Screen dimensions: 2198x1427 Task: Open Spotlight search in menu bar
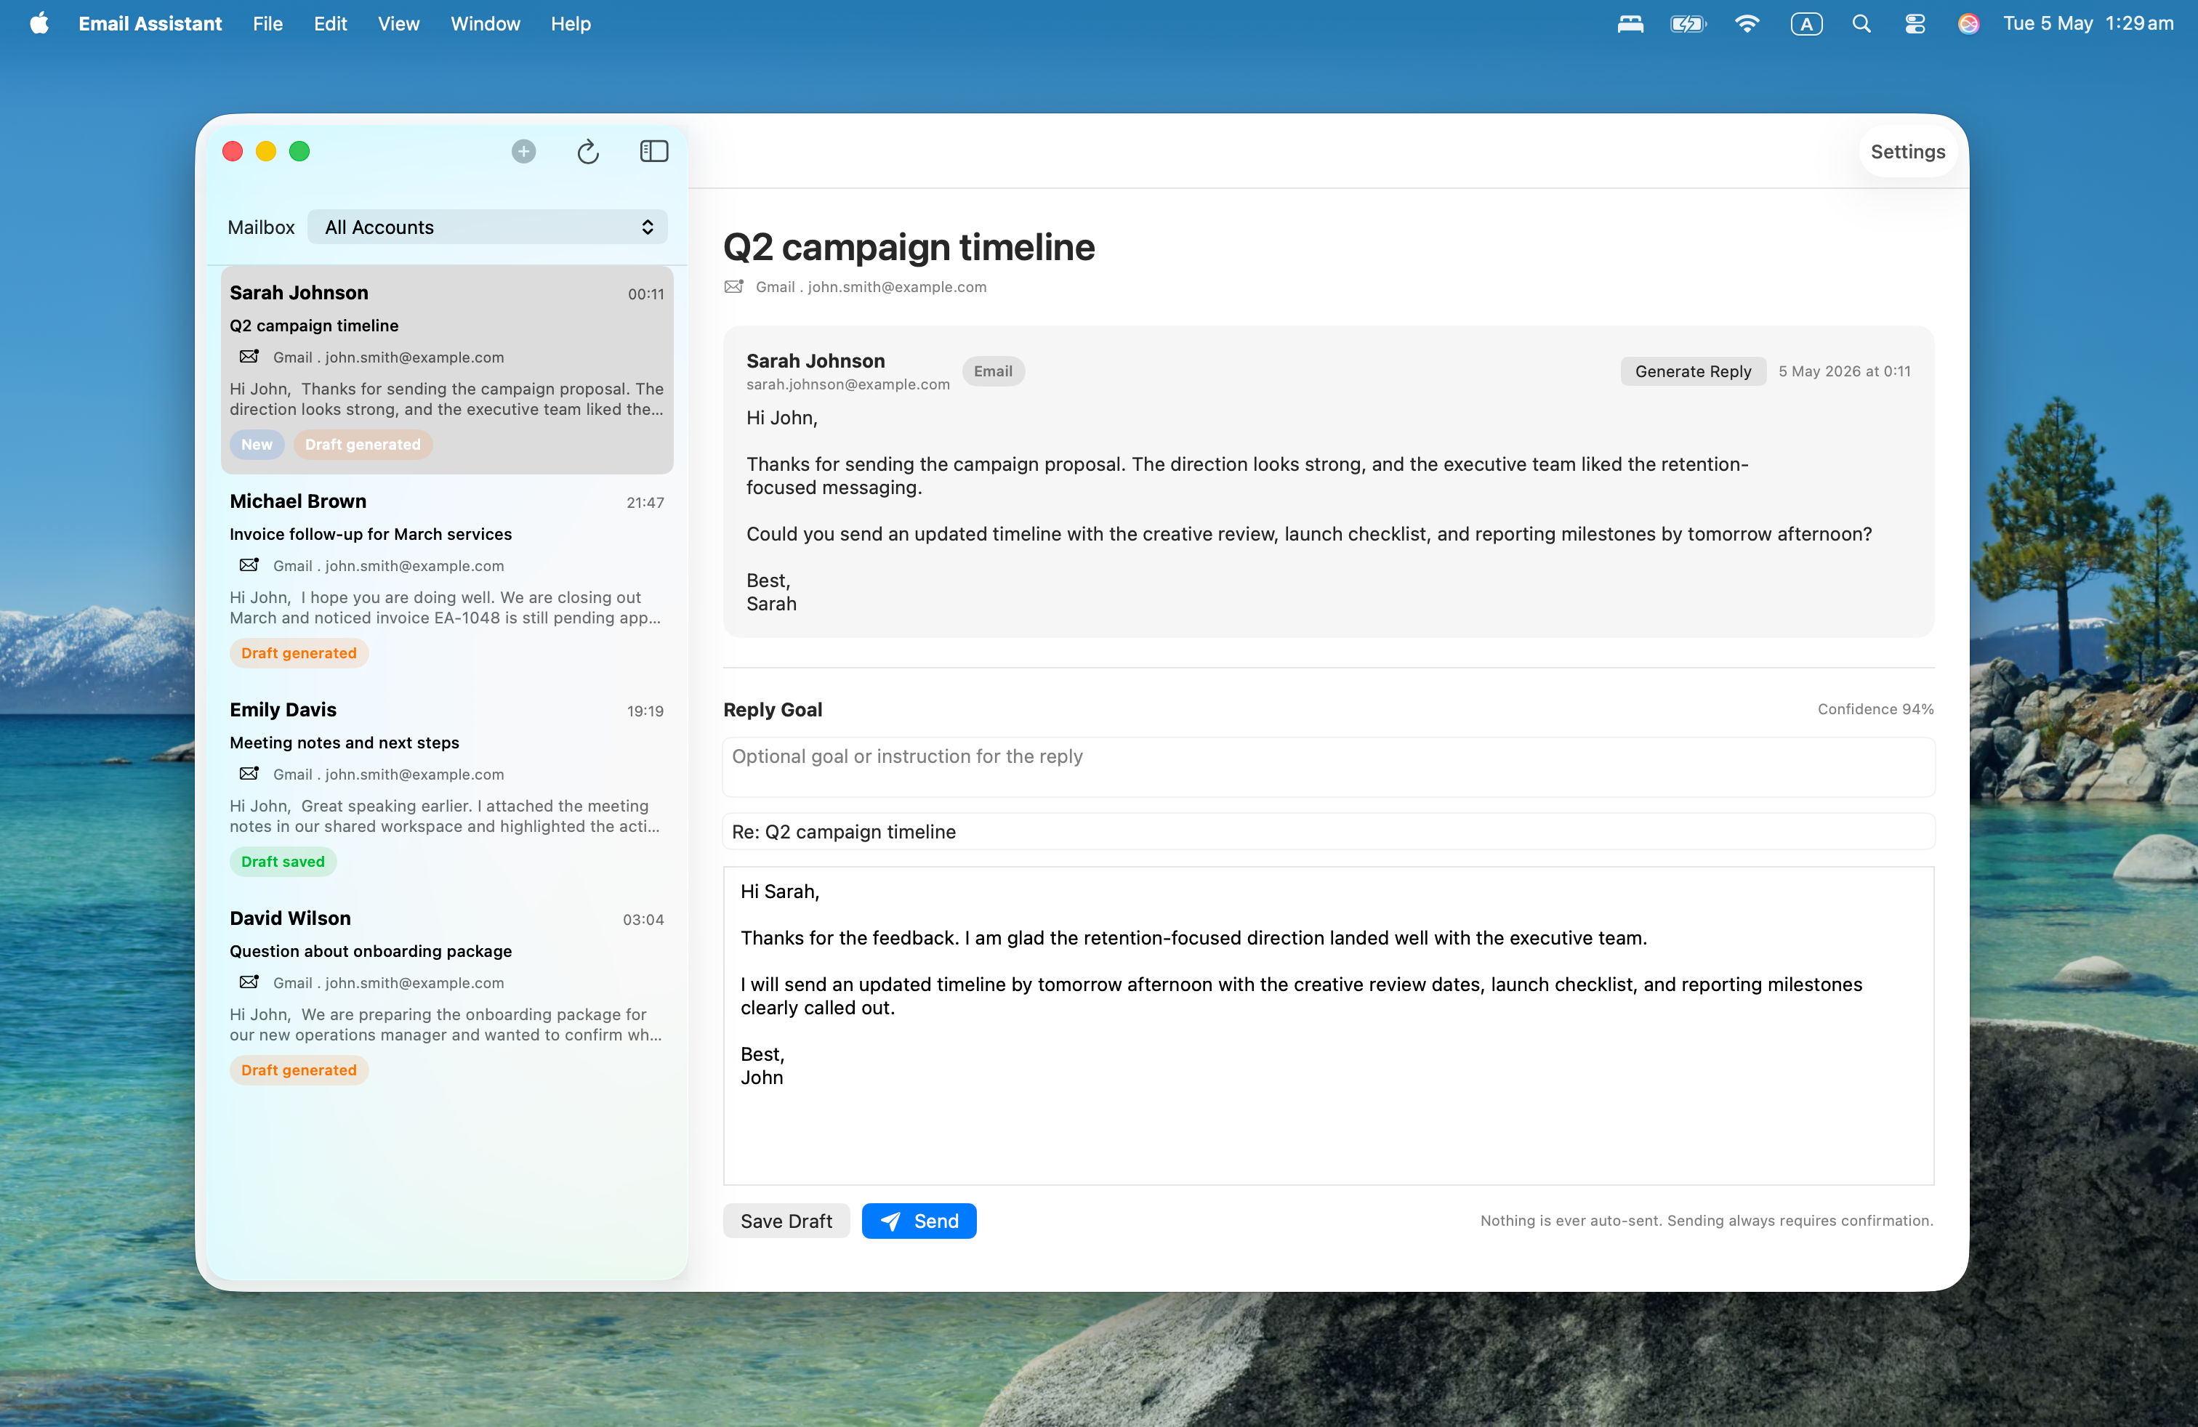tap(1861, 23)
